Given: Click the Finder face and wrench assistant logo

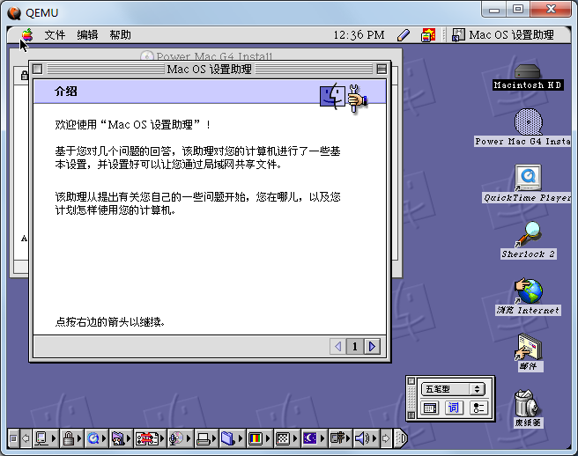Looking at the screenshot, I should click(x=344, y=98).
